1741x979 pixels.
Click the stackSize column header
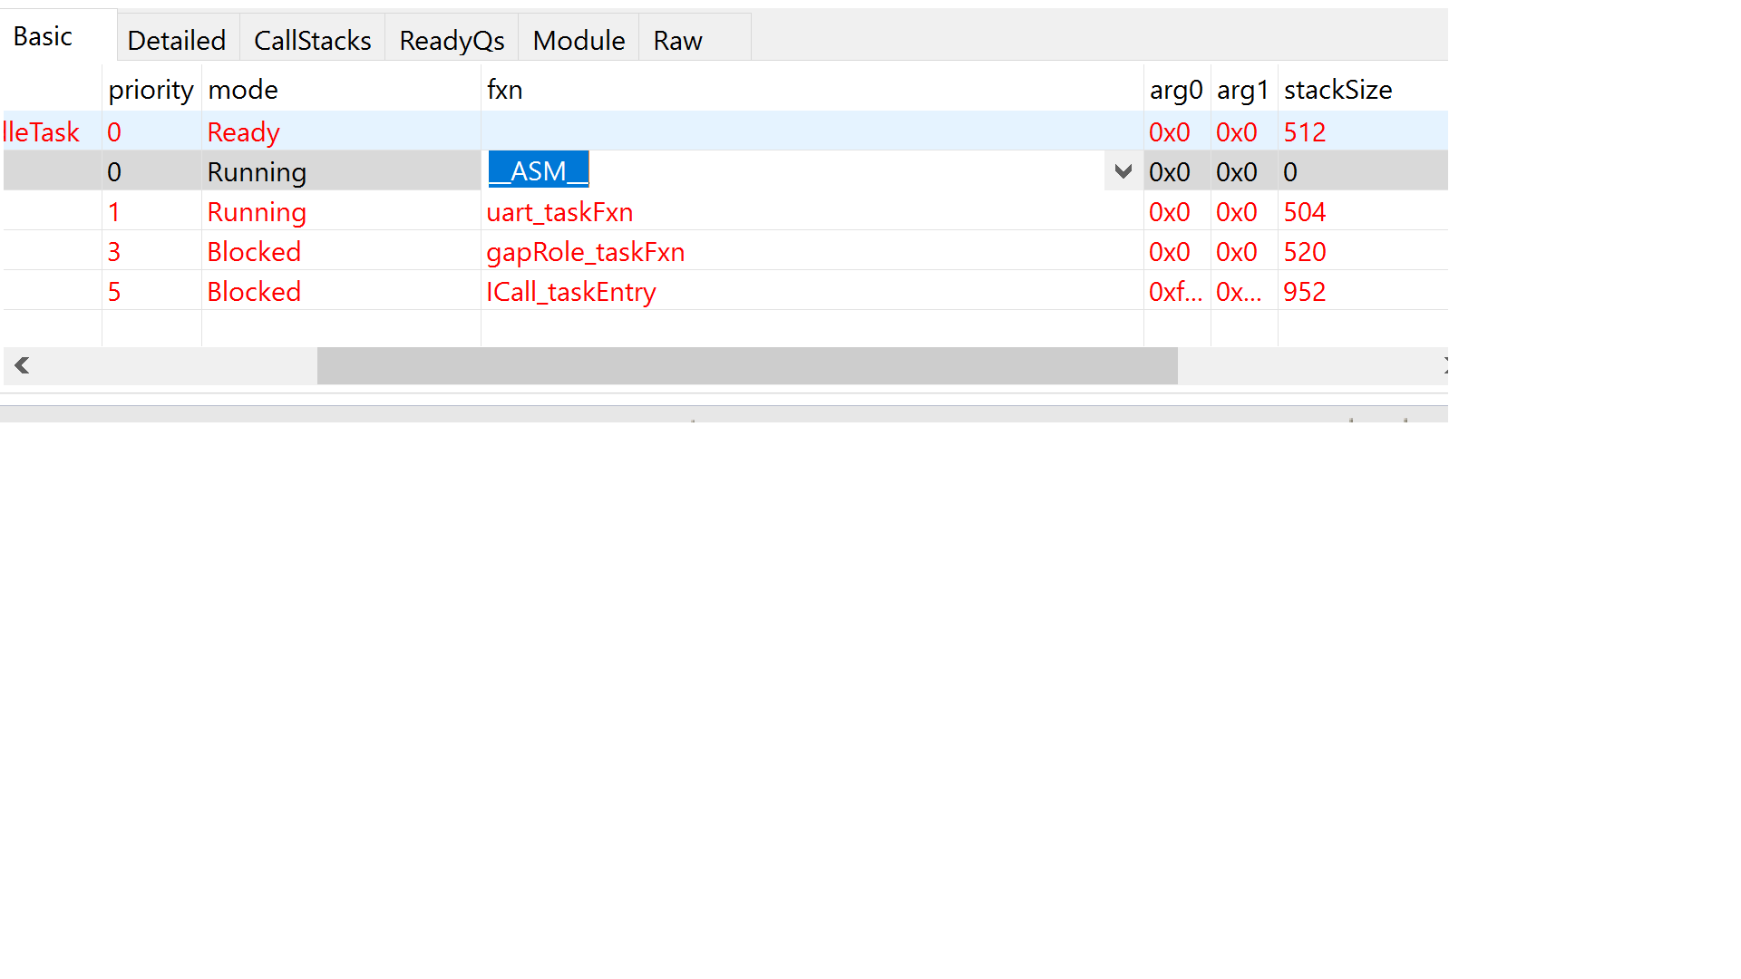[1337, 90]
